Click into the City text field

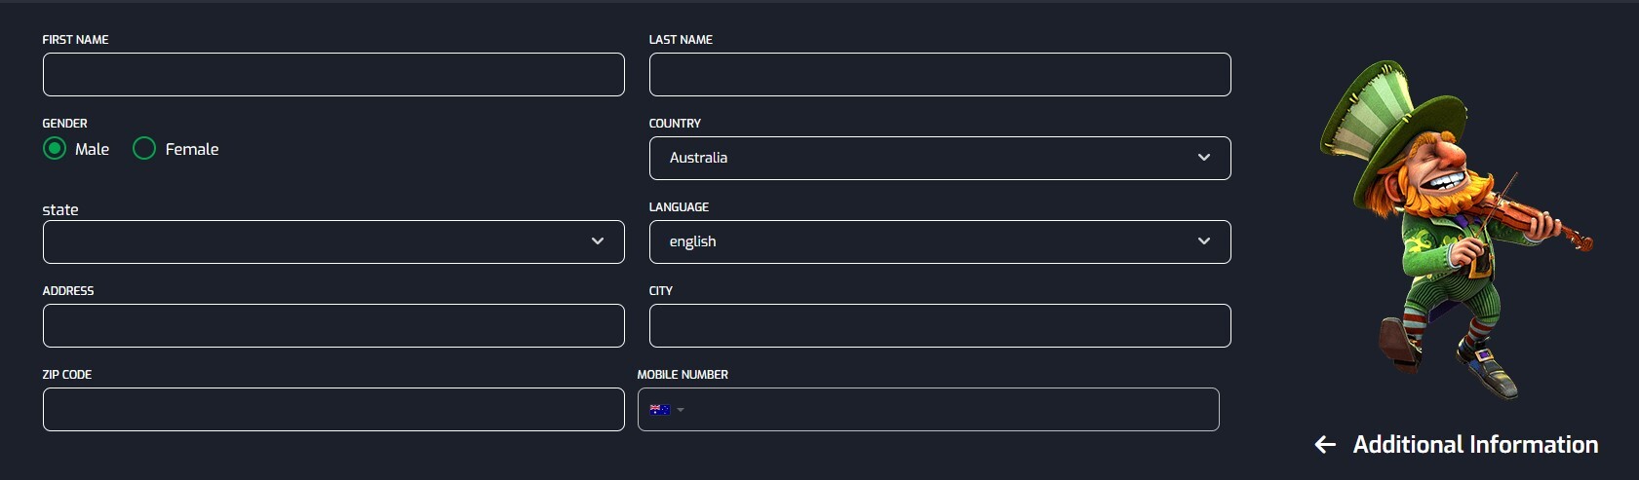(x=940, y=326)
